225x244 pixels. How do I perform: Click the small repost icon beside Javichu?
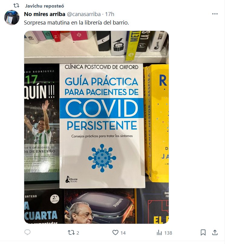[x=16, y=6]
